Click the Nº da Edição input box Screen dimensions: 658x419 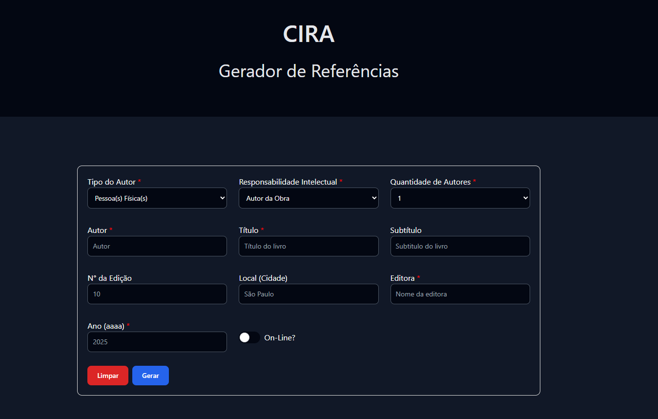[157, 294]
